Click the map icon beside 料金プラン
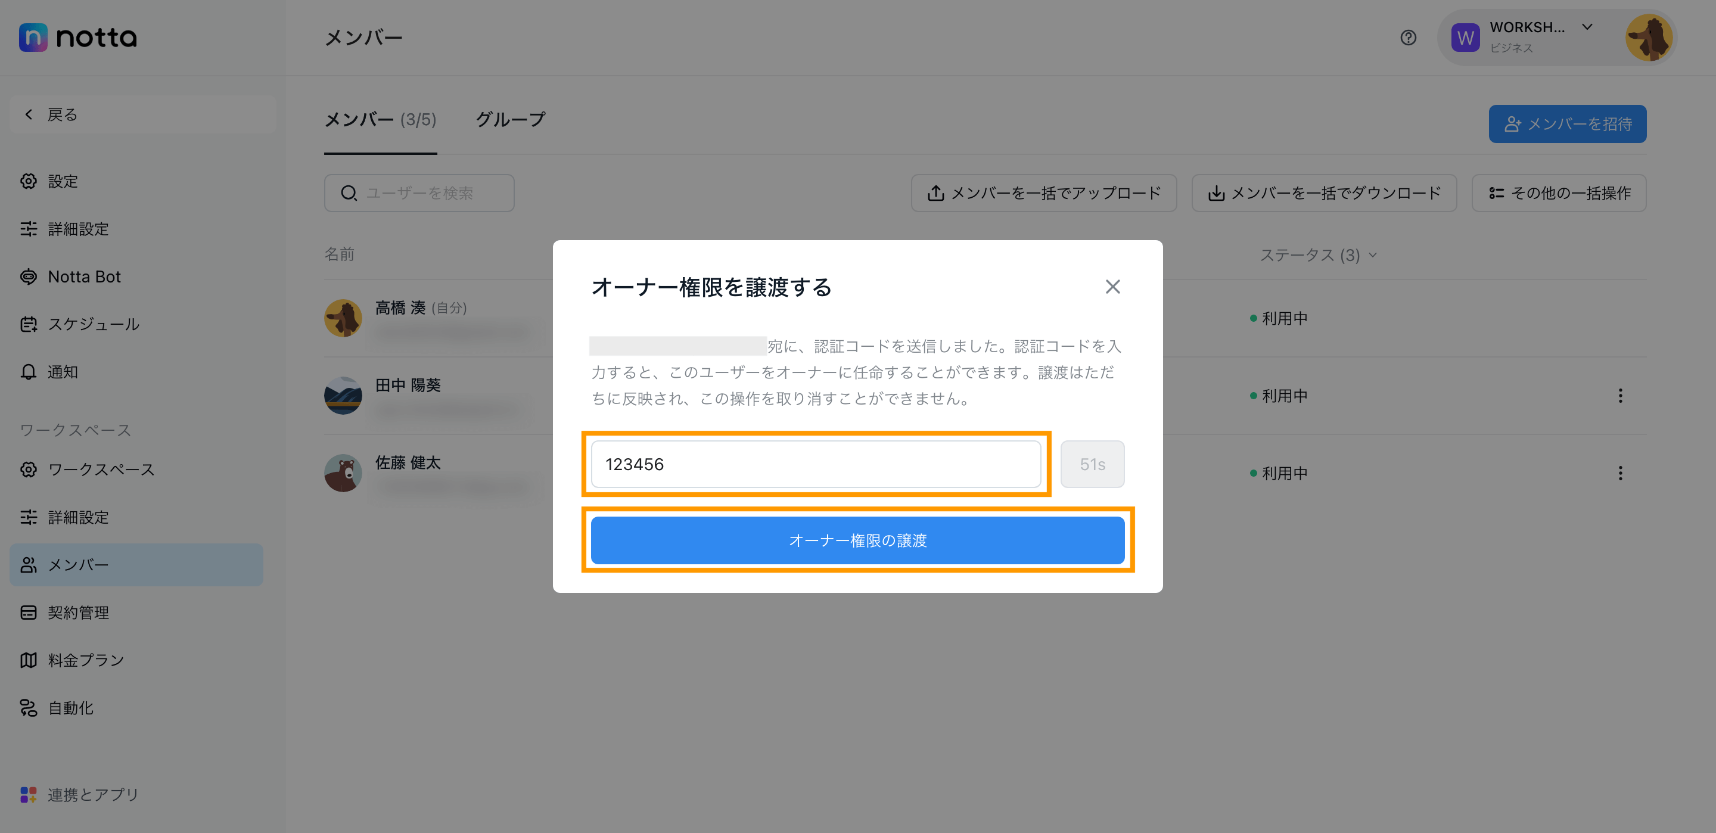The height and width of the screenshot is (833, 1716). [29, 660]
